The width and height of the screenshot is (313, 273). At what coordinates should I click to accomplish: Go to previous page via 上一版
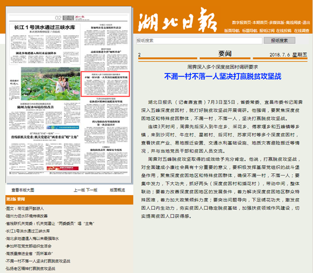(79, 190)
